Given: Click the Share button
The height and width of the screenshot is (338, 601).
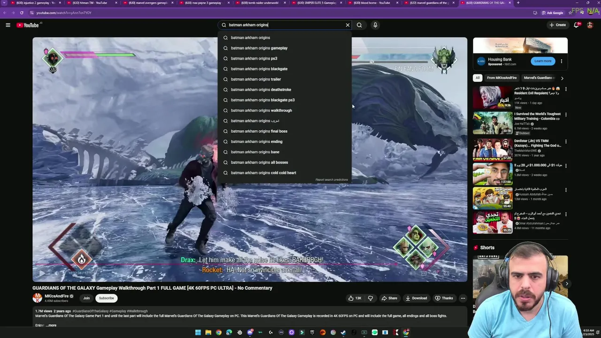Looking at the screenshot, I should coord(389,298).
